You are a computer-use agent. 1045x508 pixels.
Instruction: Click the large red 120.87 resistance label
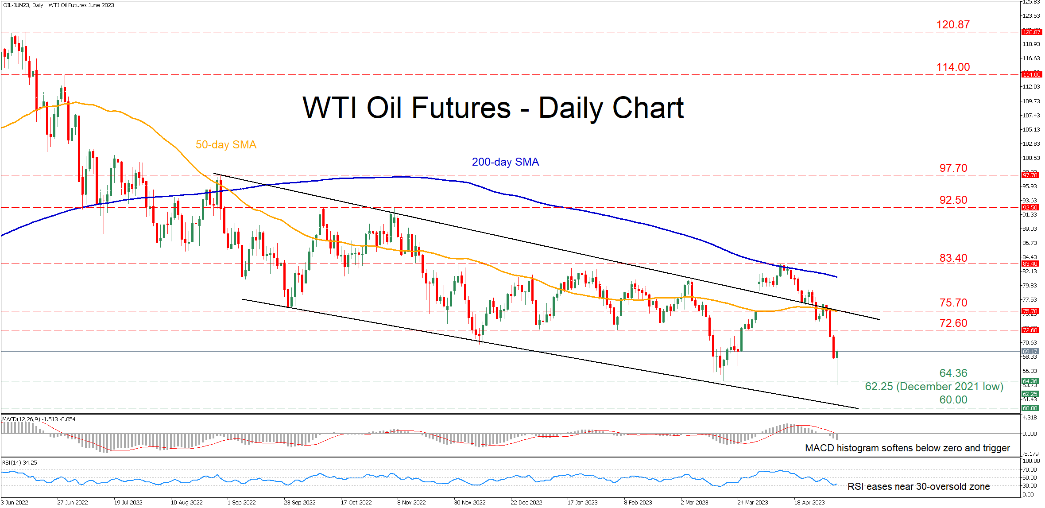pos(953,25)
